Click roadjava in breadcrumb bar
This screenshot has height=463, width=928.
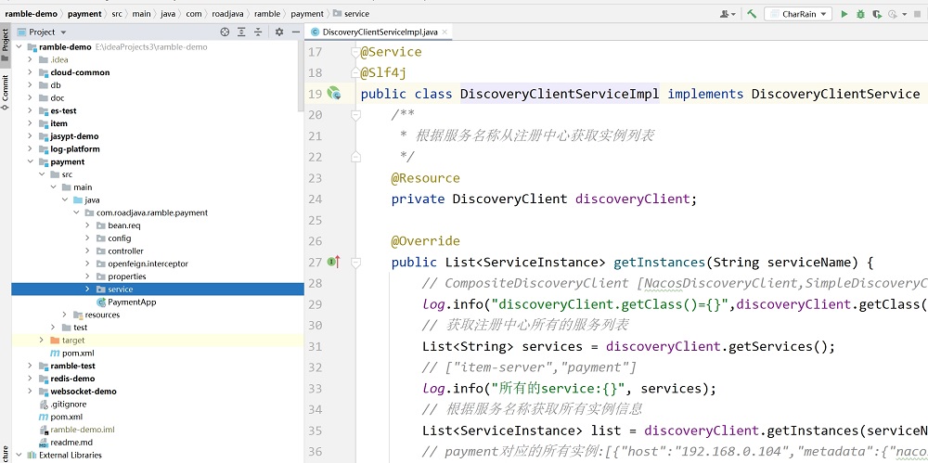click(x=230, y=14)
